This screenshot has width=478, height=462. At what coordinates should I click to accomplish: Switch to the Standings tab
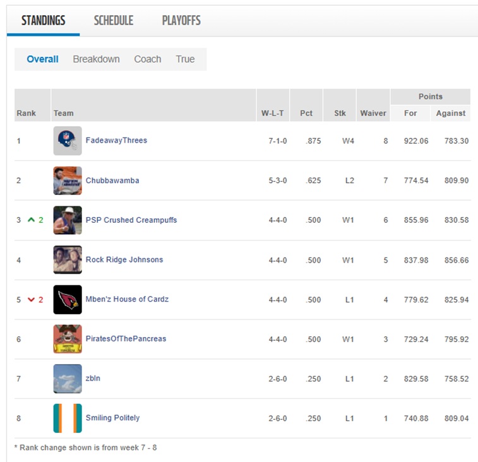44,20
